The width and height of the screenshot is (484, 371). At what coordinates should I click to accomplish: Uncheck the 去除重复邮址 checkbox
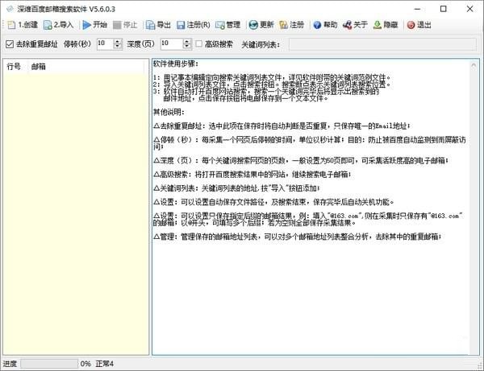(10, 43)
